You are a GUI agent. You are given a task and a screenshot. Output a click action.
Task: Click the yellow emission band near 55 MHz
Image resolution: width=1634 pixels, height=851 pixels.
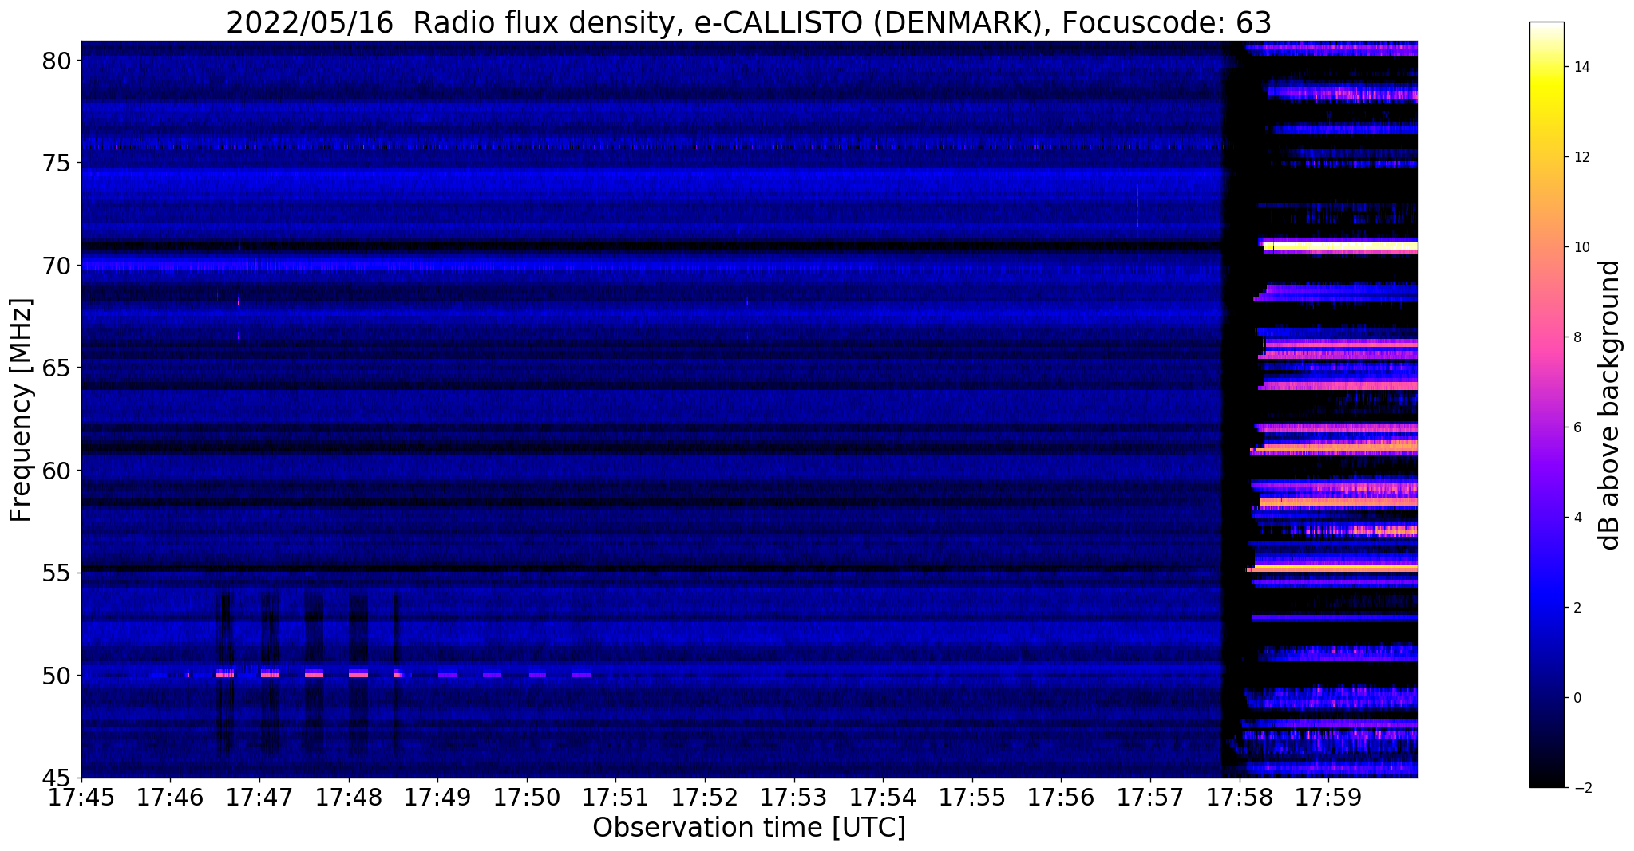click(1335, 568)
